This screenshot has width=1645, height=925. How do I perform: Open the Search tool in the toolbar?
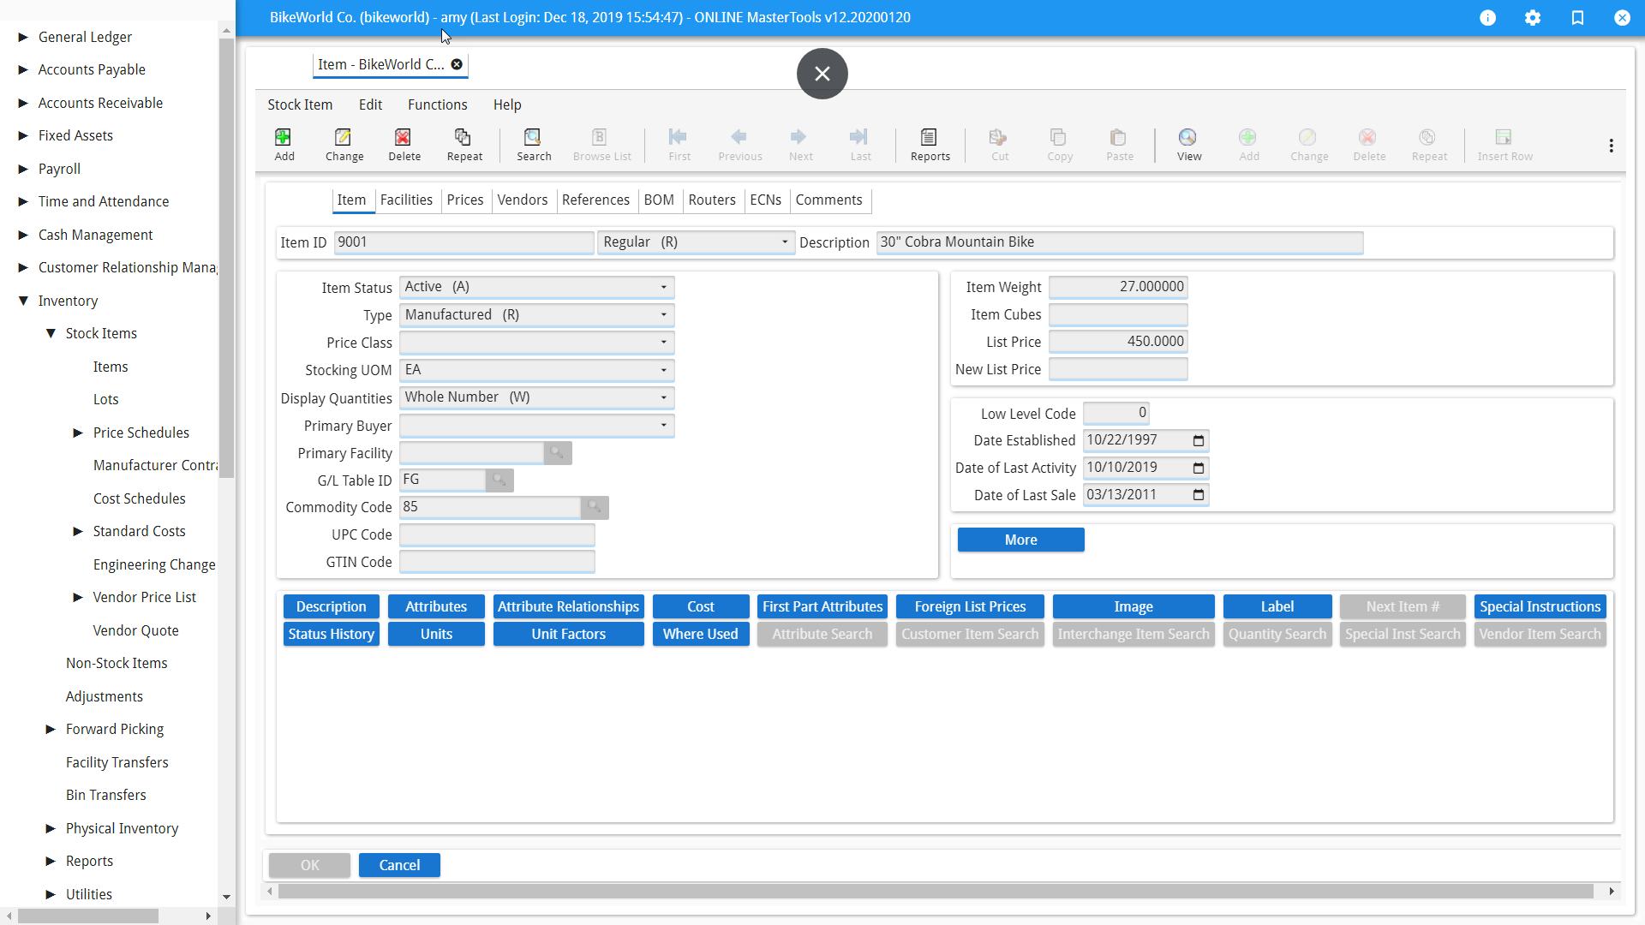pos(533,144)
